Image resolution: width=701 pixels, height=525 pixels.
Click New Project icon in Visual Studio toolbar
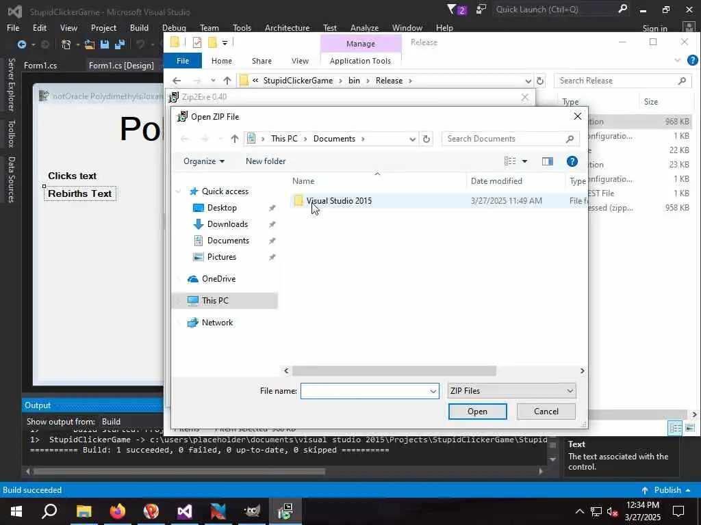pos(66,44)
